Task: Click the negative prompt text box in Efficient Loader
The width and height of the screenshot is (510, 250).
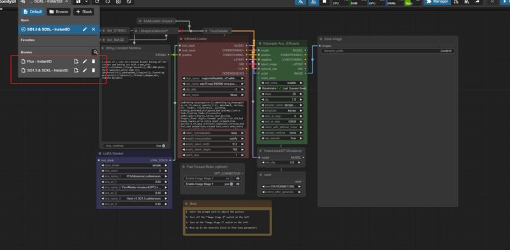Action: [x=213, y=114]
